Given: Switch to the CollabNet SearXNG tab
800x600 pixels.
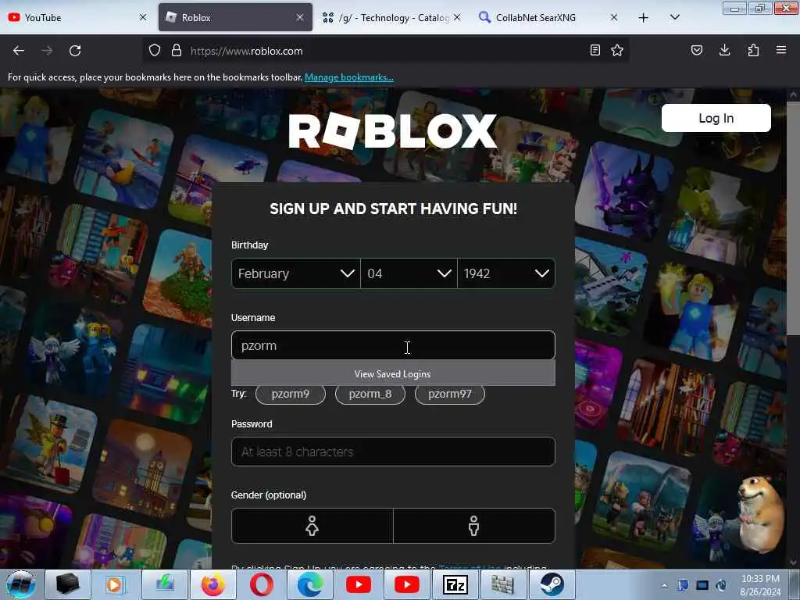Looking at the screenshot, I should (548, 17).
